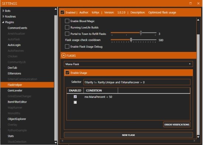Click the CONDITION column header
This screenshot has height=145, width=203.
(x=101, y=91)
